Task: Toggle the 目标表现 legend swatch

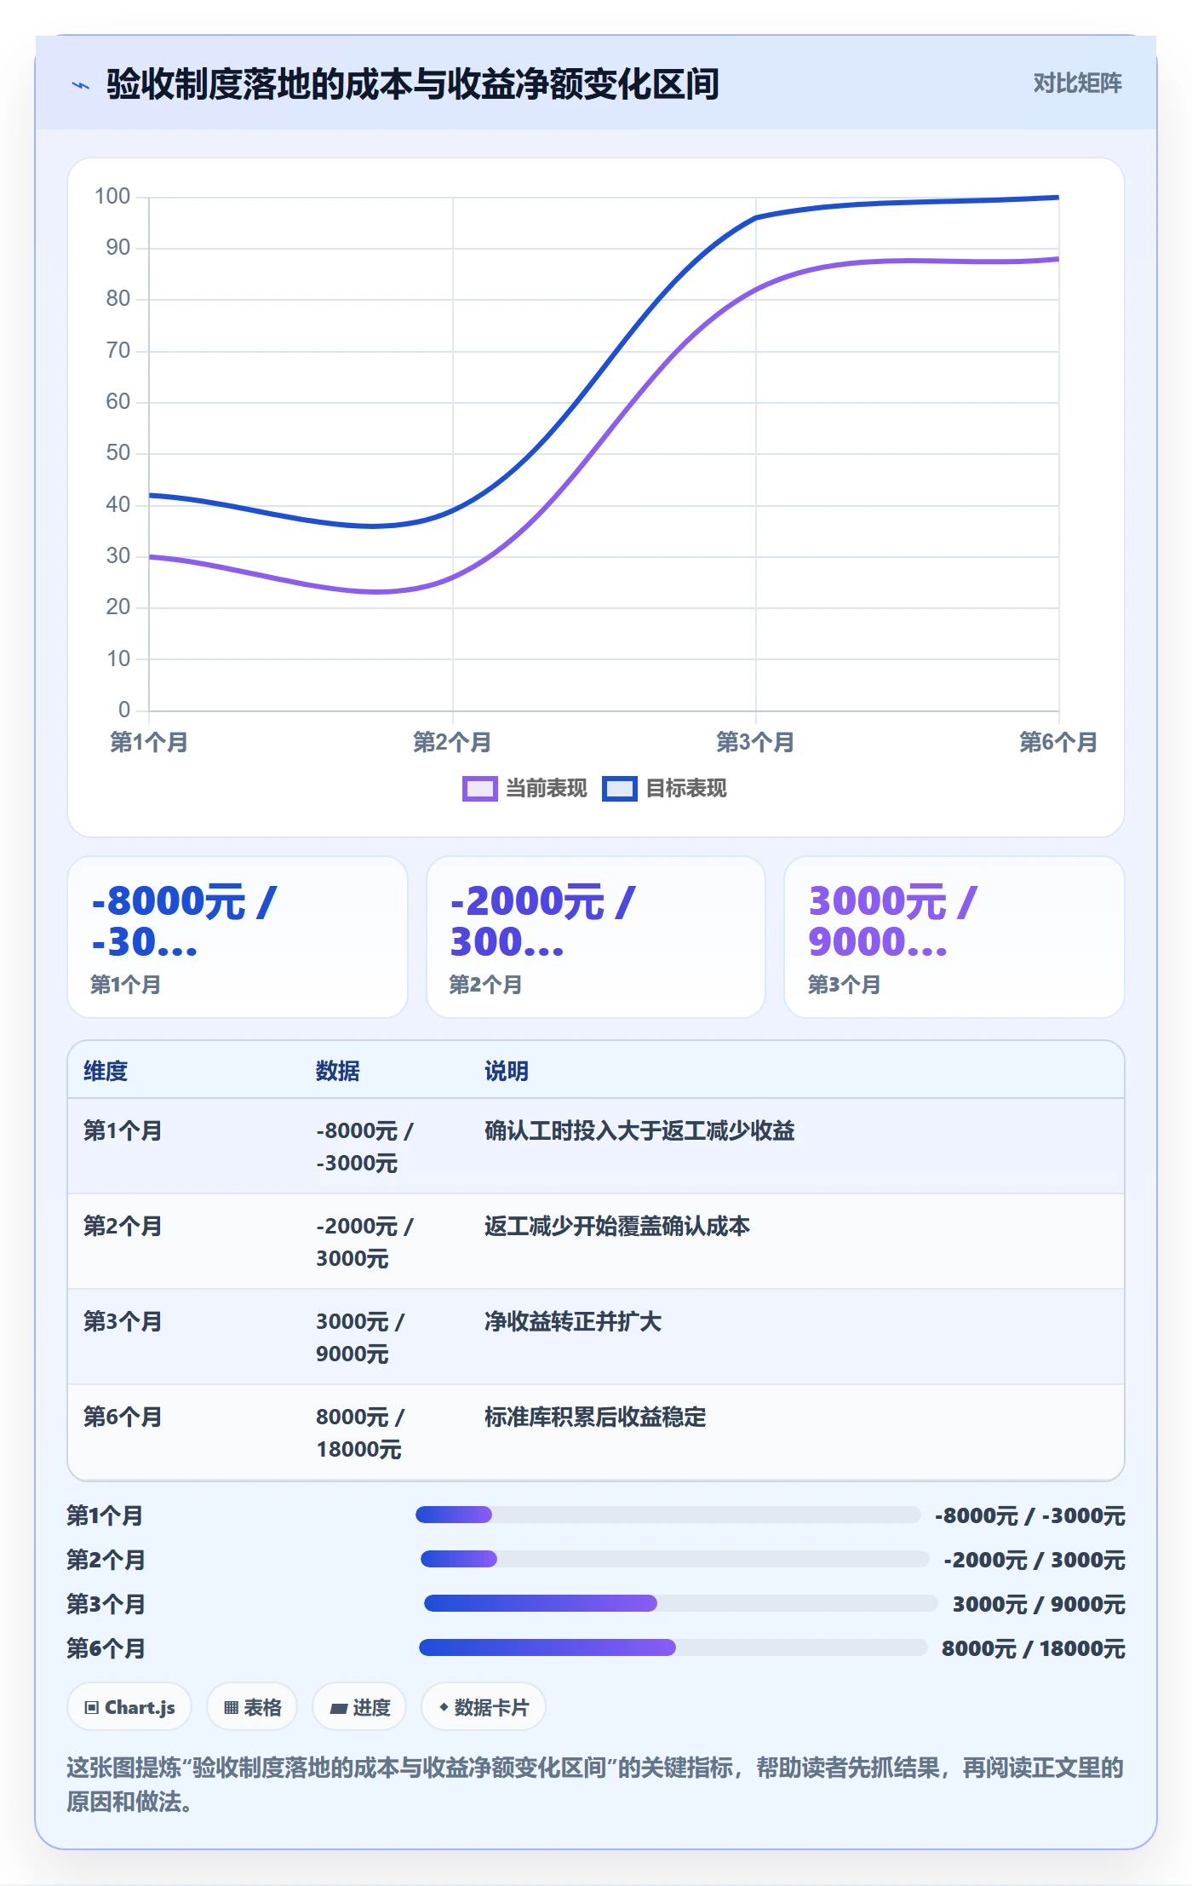Action: pos(620,789)
